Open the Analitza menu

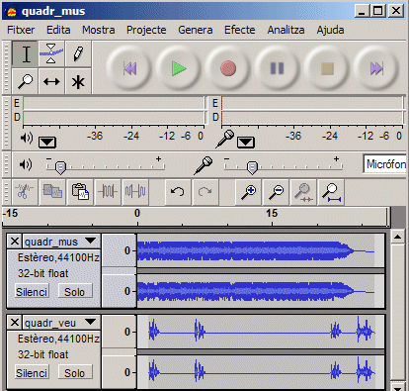point(286,30)
